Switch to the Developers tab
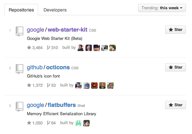This screenshot has height=134, width=192. click(x=55, y=10)
